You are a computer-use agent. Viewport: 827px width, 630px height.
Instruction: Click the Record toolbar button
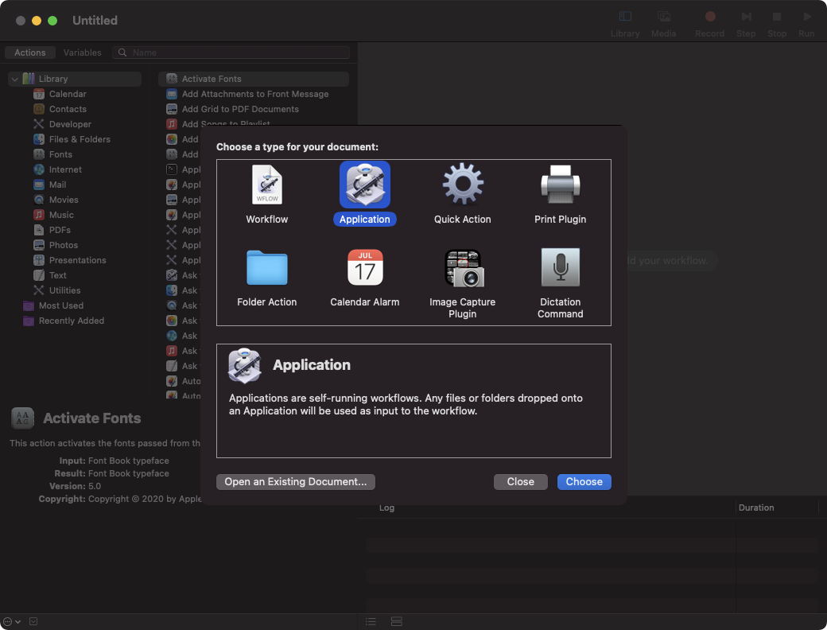pos(709,24)
